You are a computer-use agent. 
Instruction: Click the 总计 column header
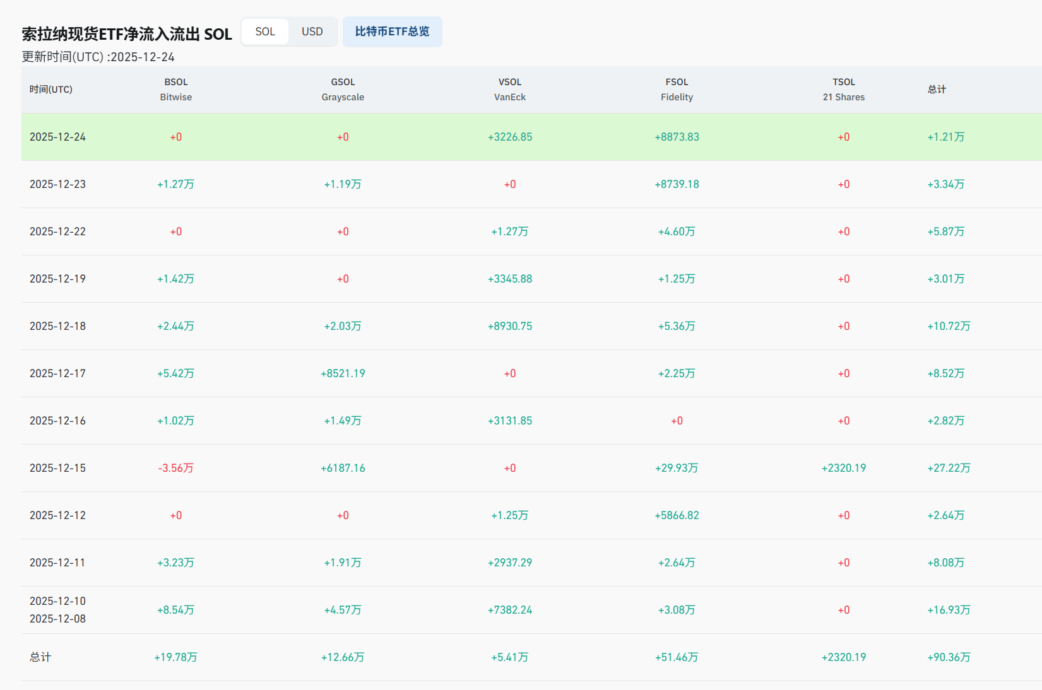tap(937, 90)
